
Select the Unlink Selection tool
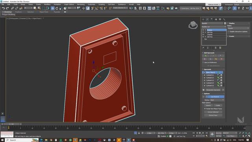[17, 8]
